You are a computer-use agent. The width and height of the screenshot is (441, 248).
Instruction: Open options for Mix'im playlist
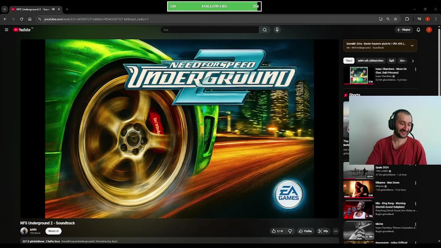416,224
